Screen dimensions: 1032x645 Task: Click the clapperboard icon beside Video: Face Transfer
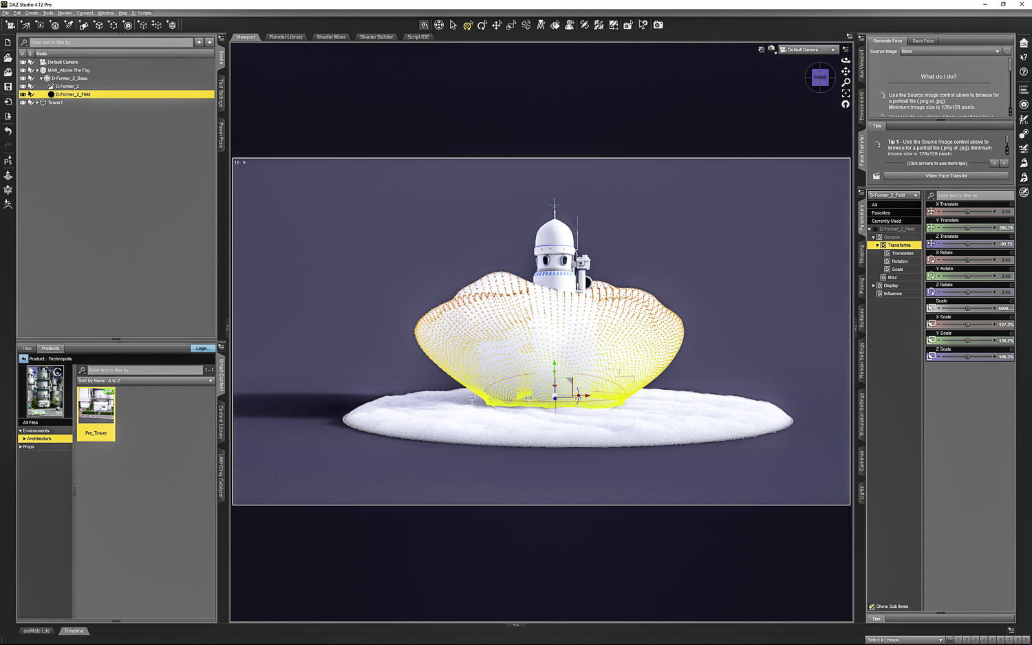tap(877, 176)
